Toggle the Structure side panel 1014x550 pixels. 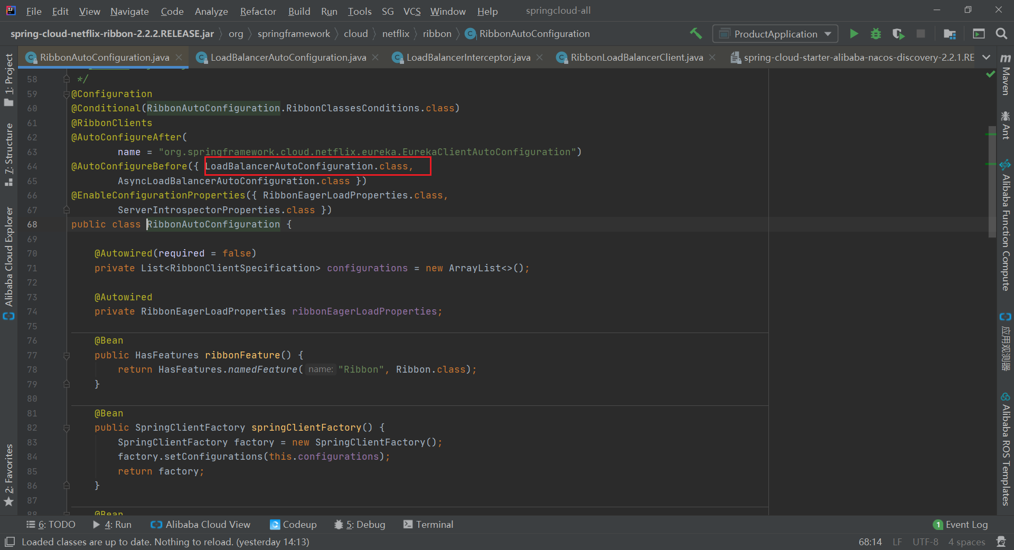(9, 154)
